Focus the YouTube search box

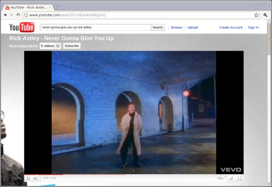pyautogui.click(x=95, y=27)
